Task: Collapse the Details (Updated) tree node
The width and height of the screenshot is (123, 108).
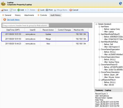Action: 96,24
